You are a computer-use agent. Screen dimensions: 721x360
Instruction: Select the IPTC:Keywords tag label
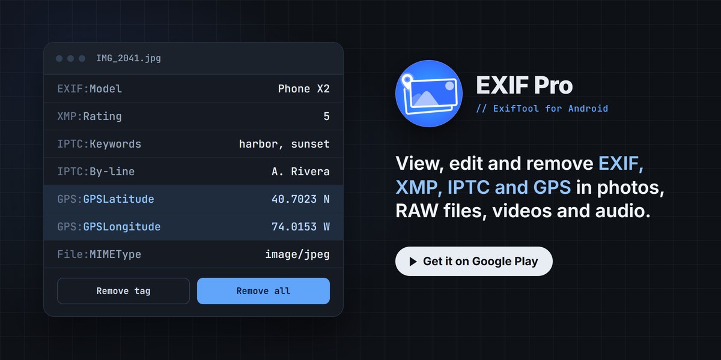pos(99,144)
